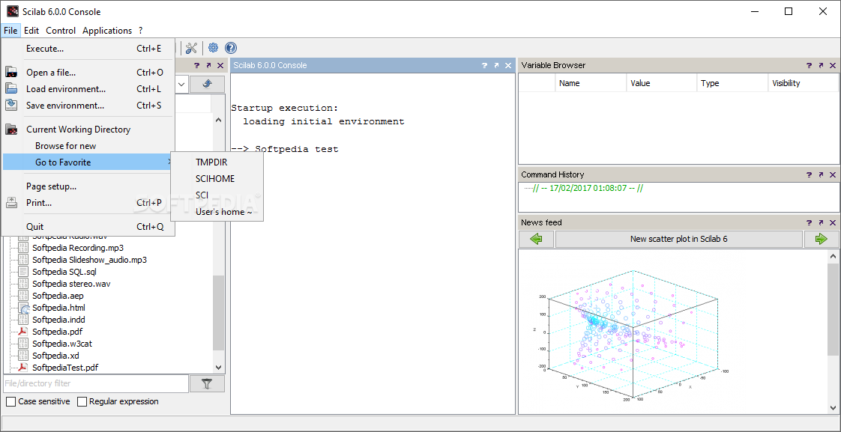Enable the Case sensitive checkbox
This screenshot has width=841, height=432.
10,401
